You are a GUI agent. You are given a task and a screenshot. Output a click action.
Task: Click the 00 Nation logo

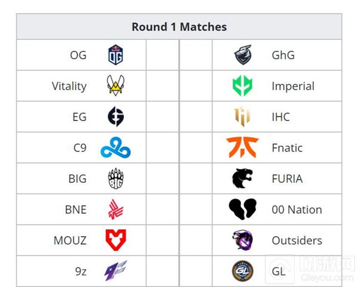(243, 209)
